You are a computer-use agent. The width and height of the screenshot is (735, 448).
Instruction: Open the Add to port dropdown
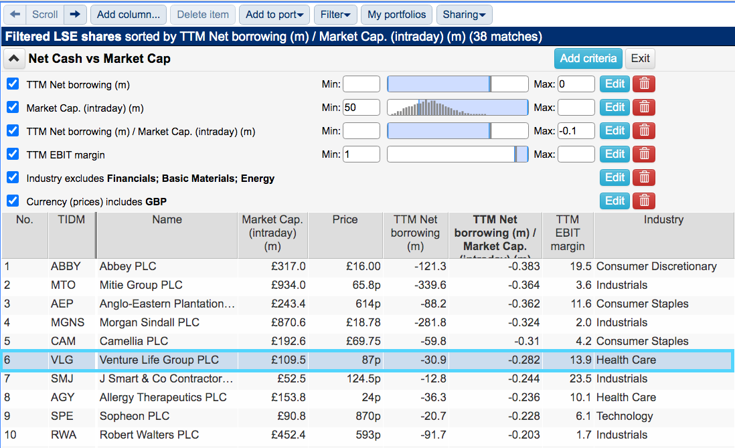point(274,15)
